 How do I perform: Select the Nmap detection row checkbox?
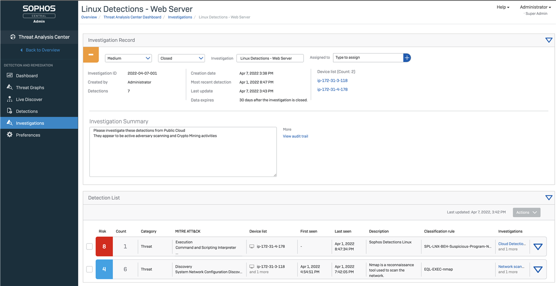89,269
